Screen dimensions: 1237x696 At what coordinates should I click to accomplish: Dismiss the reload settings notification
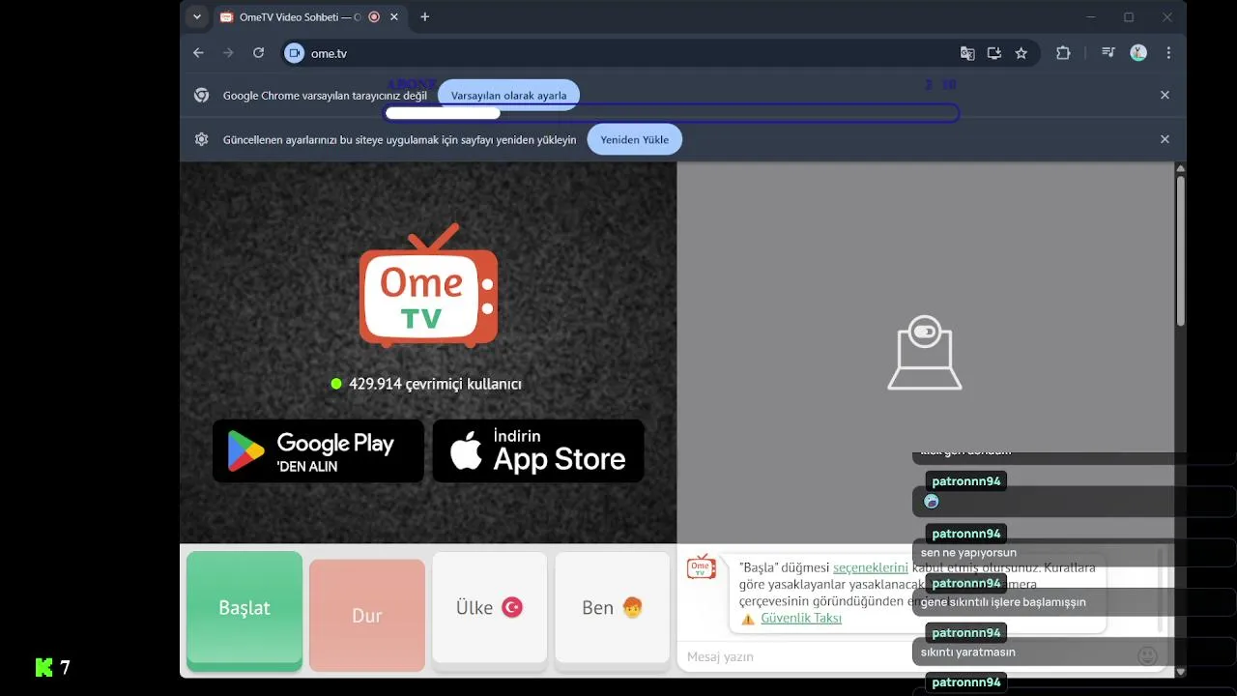pyautogui.click(x=1165, y=139)
